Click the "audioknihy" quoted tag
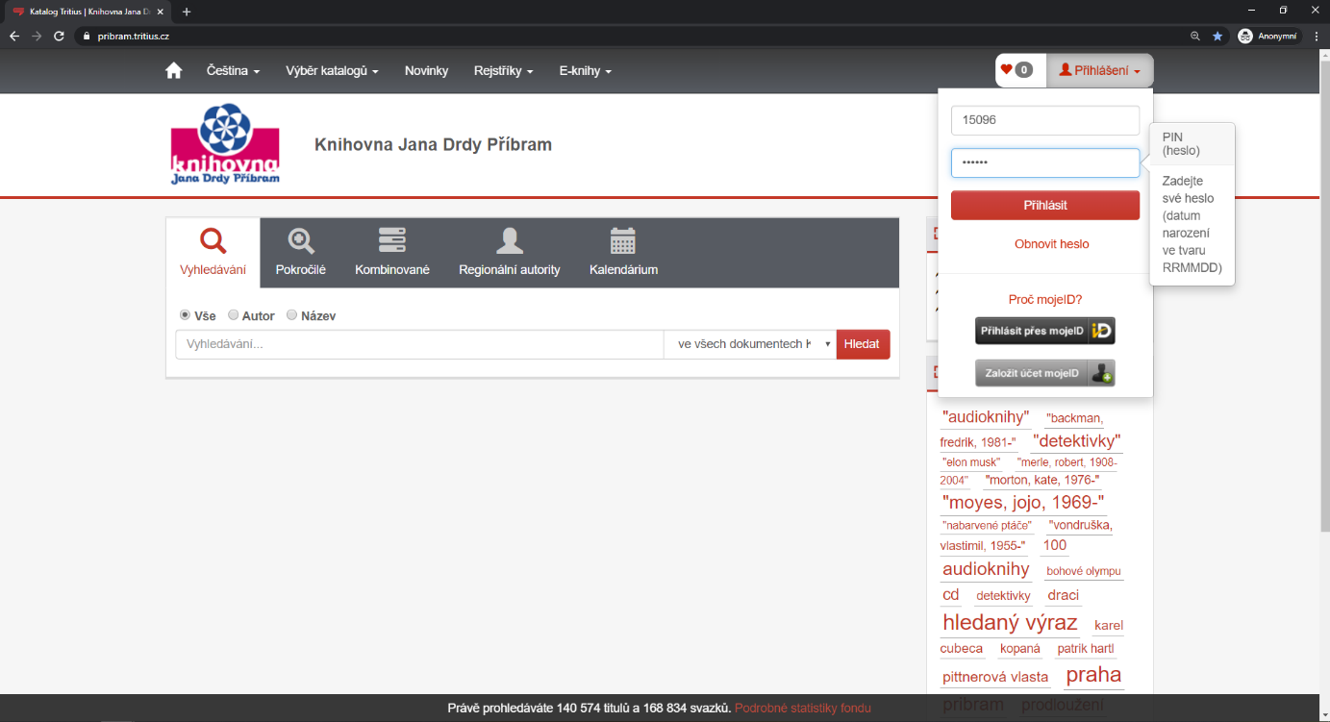 (x=986, y=417)
